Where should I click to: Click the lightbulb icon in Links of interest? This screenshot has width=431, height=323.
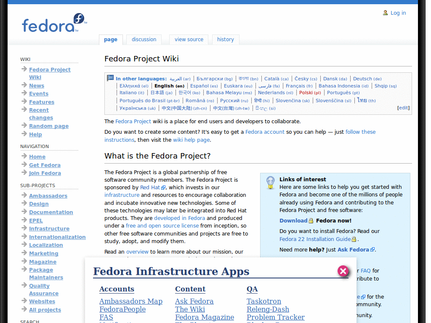271,183
